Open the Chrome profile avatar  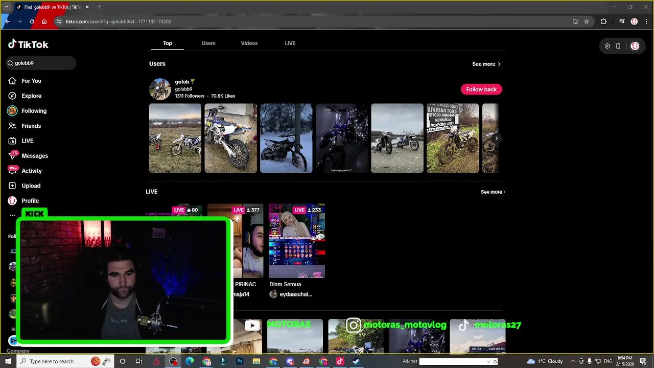point(634,21)
